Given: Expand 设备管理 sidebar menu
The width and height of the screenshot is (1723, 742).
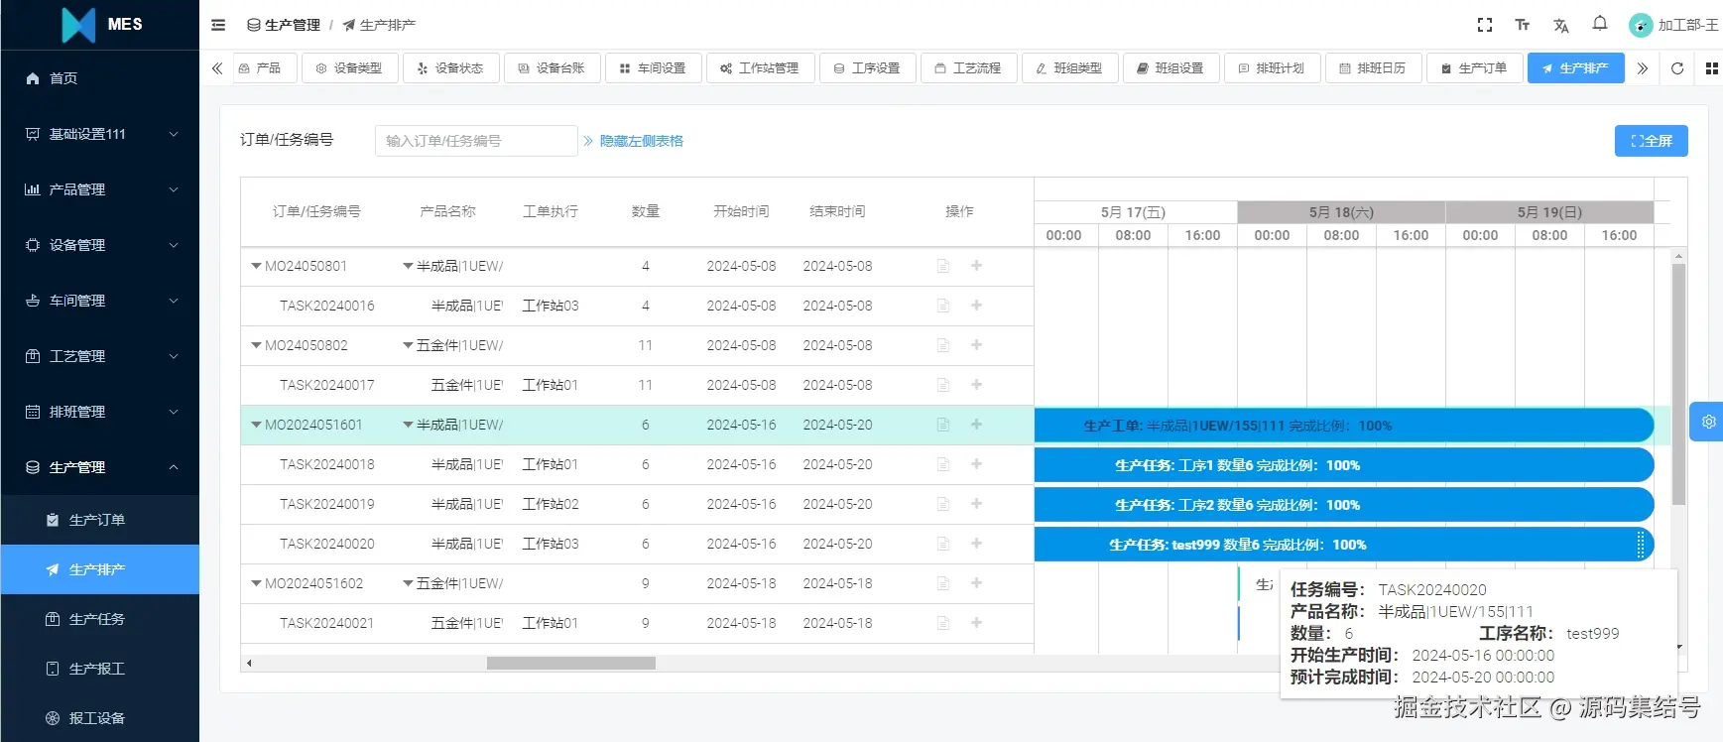Looking at the screenshot, I should (99, 245).
